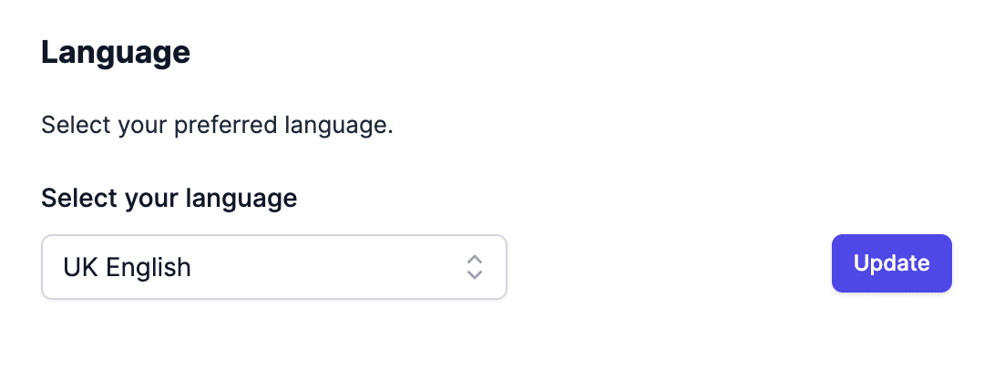Click the helper text under the Language heading

tap(217, 125)
